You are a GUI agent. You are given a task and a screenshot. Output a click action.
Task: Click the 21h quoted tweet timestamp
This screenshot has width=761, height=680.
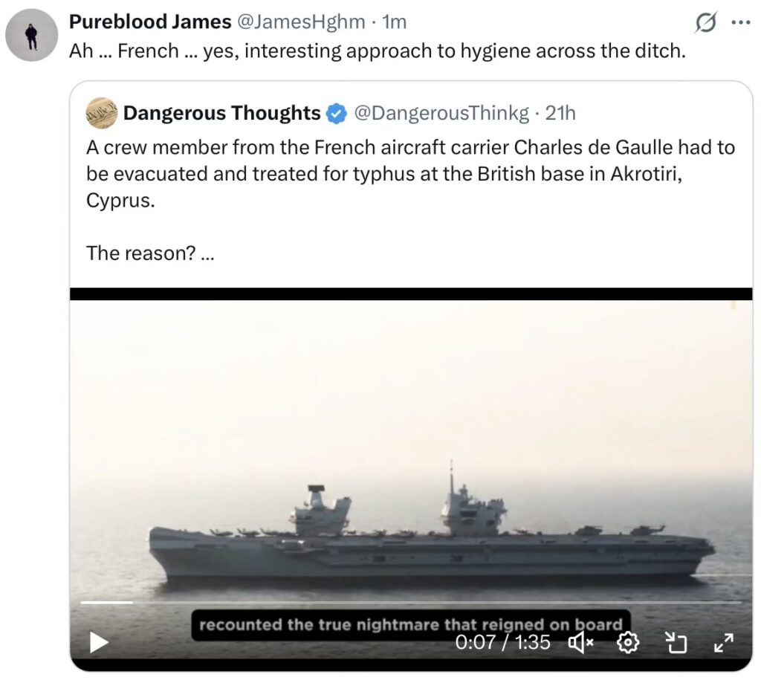pos(560,113)
